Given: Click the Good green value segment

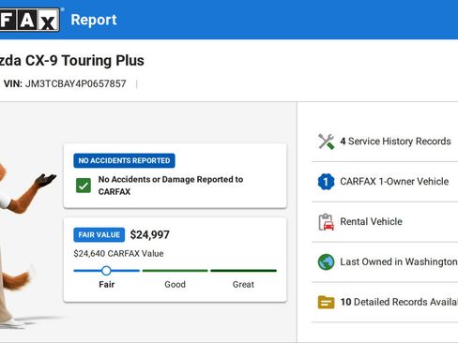Looking at the screenshot, I should pos(176,271).
